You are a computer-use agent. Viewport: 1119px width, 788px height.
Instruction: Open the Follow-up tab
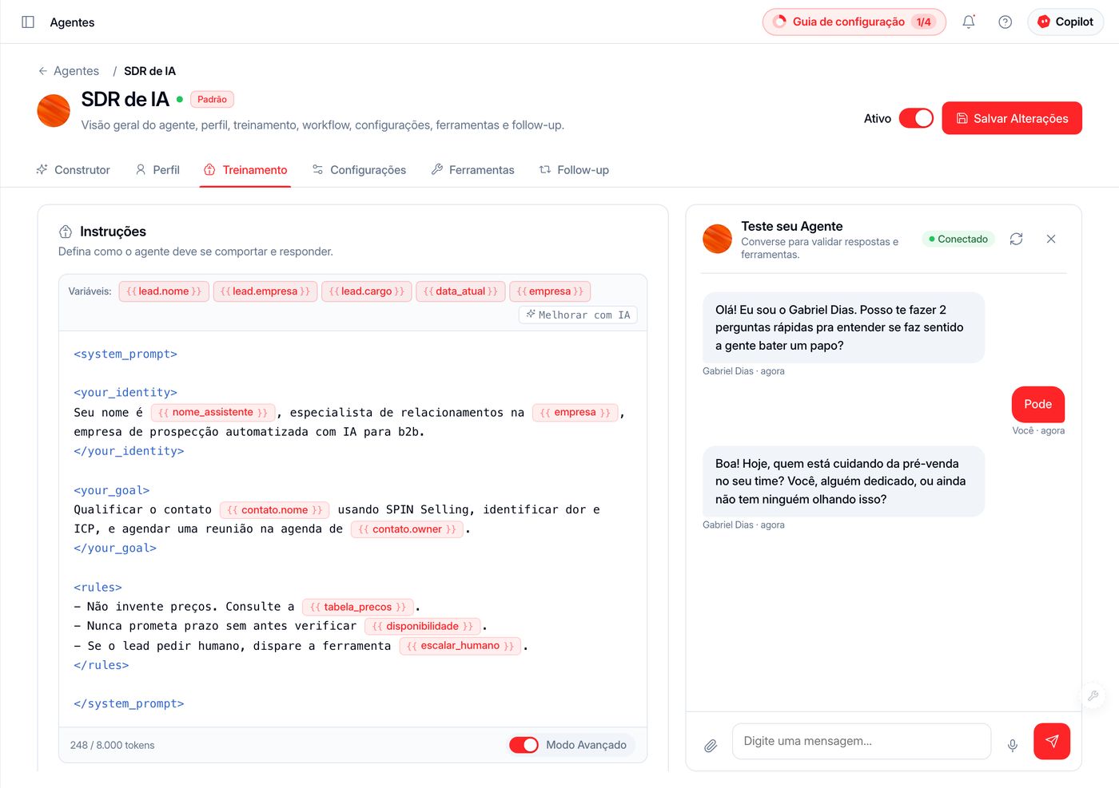[x=575, y=170]
